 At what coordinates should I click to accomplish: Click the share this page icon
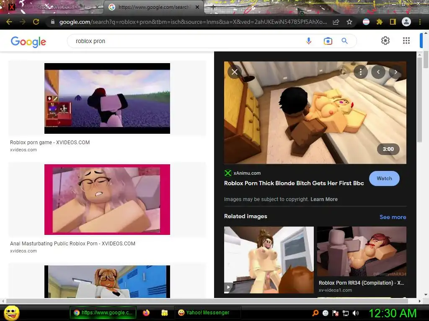336,22
